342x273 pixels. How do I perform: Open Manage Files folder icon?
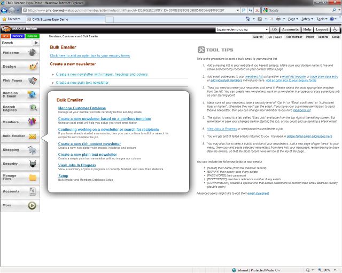[33, 177]
